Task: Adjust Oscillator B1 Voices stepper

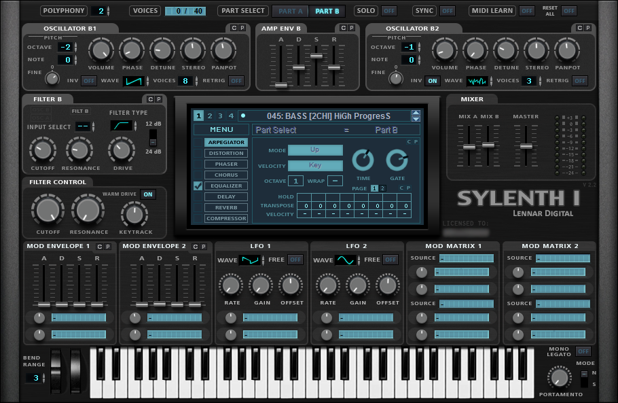Action: pos(197,81)
